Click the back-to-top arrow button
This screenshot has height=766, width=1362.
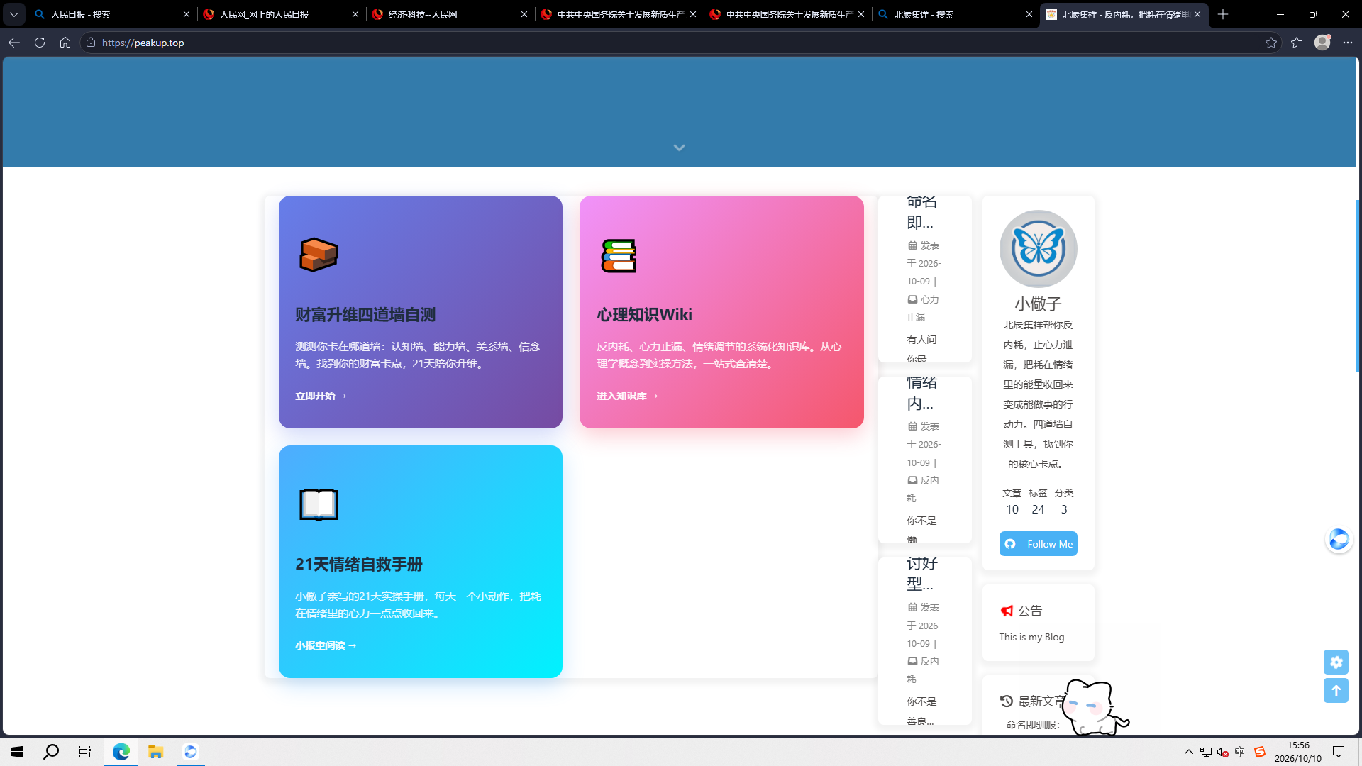[1336, 691]
